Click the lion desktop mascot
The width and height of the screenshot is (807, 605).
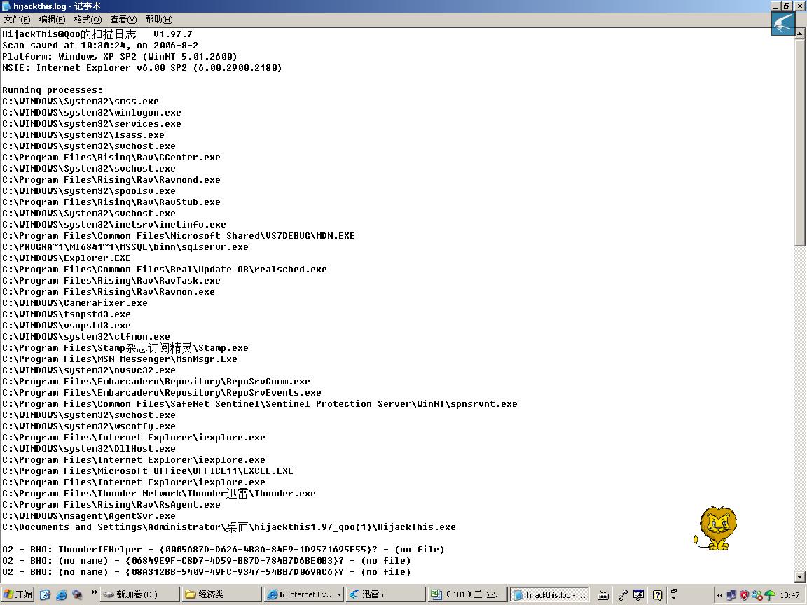click(x=716, y=529)
